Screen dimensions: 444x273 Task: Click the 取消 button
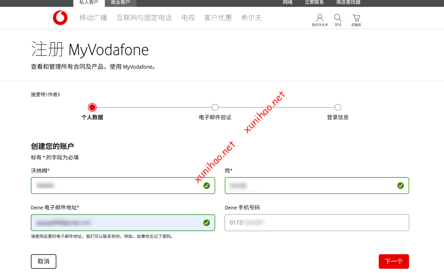tap(43, 261)
